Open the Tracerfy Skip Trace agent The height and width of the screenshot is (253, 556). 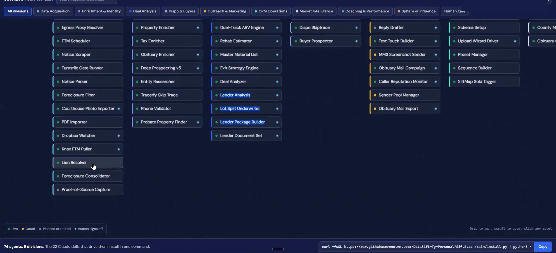click(167, 95)
